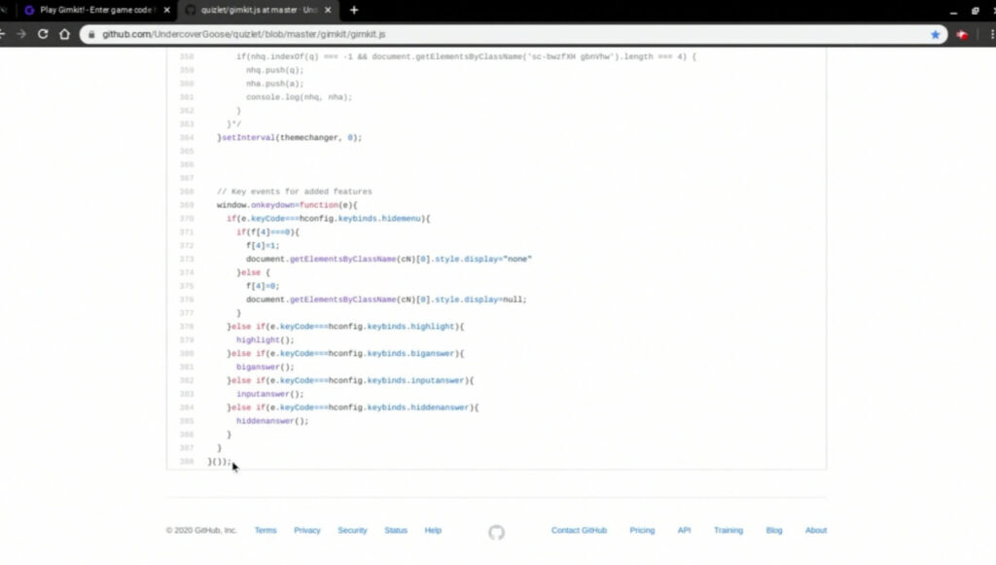Open the Privacy footer link
The width and height of the screenshot is (996, 565).
(306, 530)
